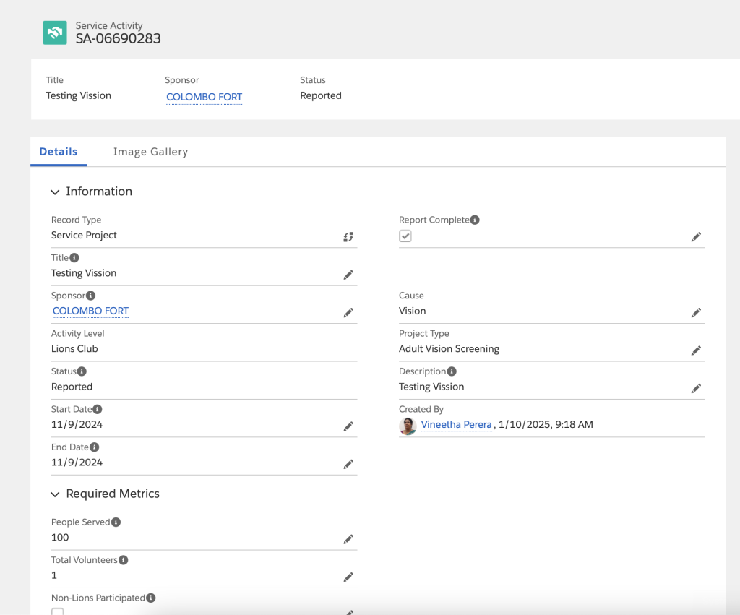740x615 pixels.
Task: Click the Non-Lions Participated info icon
Action: [150, 598]
